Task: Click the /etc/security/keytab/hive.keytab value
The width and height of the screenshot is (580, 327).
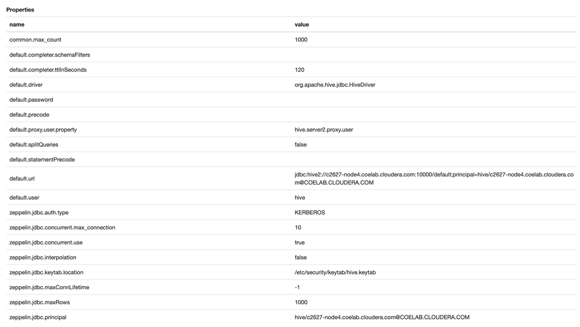Action: (335, 272)
